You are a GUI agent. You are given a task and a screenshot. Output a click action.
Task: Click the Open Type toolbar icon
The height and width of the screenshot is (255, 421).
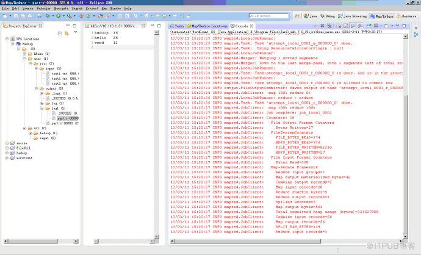coord(101,16)
